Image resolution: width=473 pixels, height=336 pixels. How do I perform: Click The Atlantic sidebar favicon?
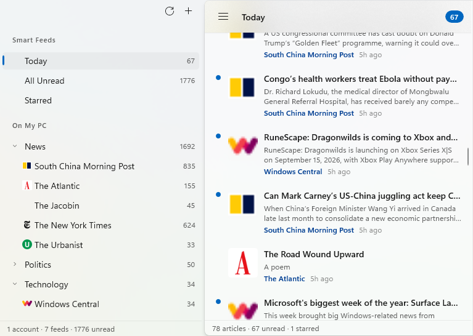click(27, 185)
